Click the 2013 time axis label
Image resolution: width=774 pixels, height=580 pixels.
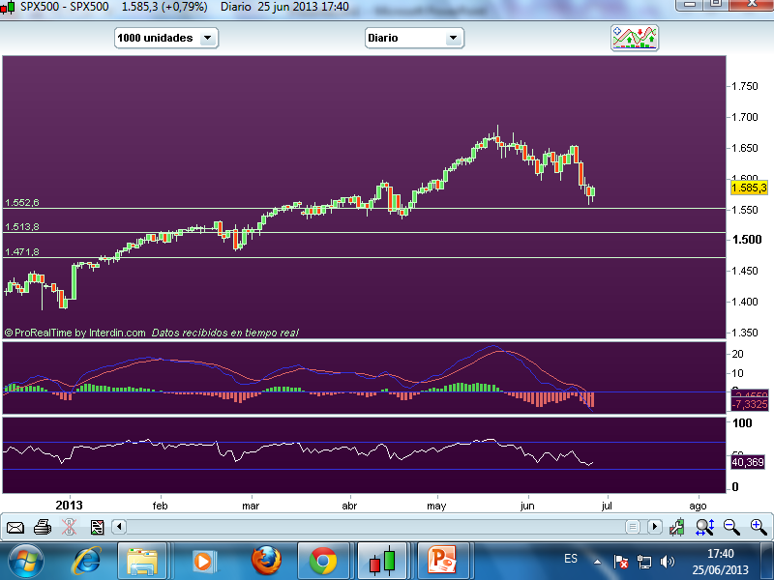pyautogui.click(x=69, y=505)
